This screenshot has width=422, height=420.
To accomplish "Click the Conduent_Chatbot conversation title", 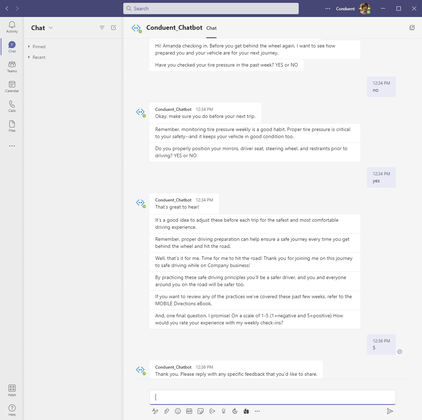I will pos(174,27).
